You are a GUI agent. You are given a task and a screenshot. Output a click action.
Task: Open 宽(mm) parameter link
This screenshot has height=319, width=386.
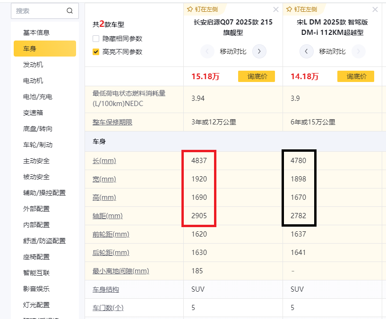coord(104,179)
